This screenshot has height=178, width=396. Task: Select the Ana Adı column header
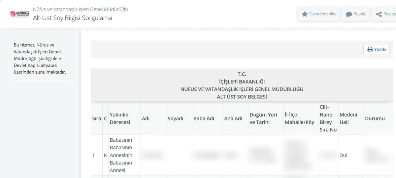[236, 118]
